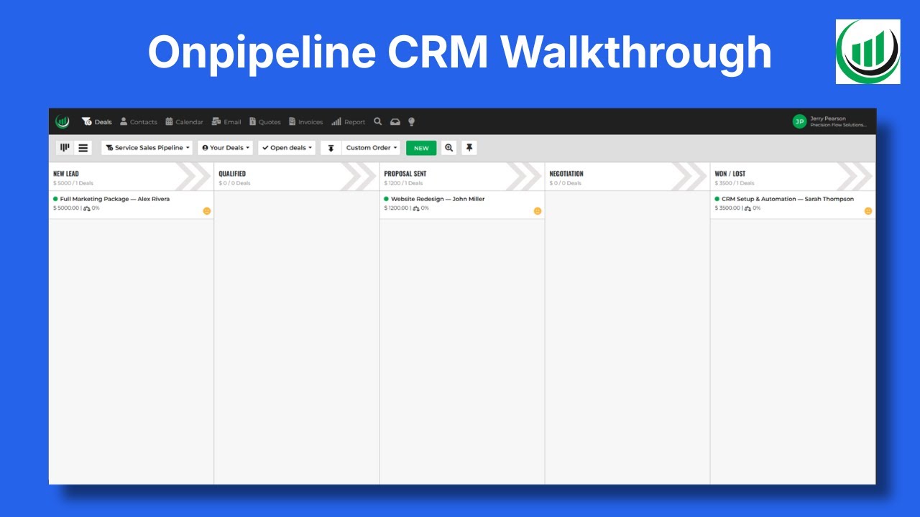
Task: Click the Onpipeline logo in navbar
Action: [63, 121]
